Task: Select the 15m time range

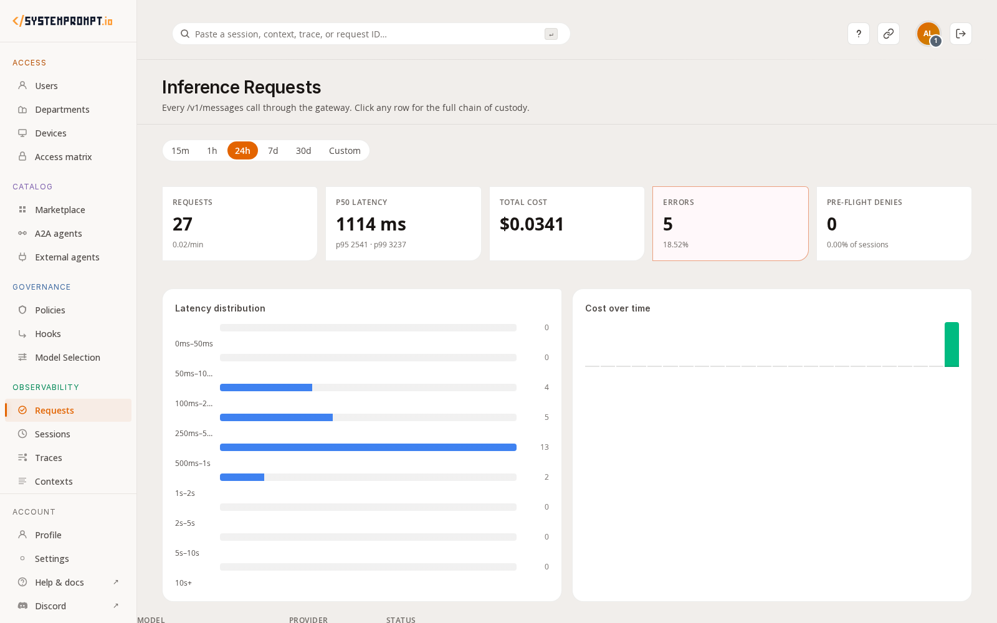Action: tap(180, 151)
